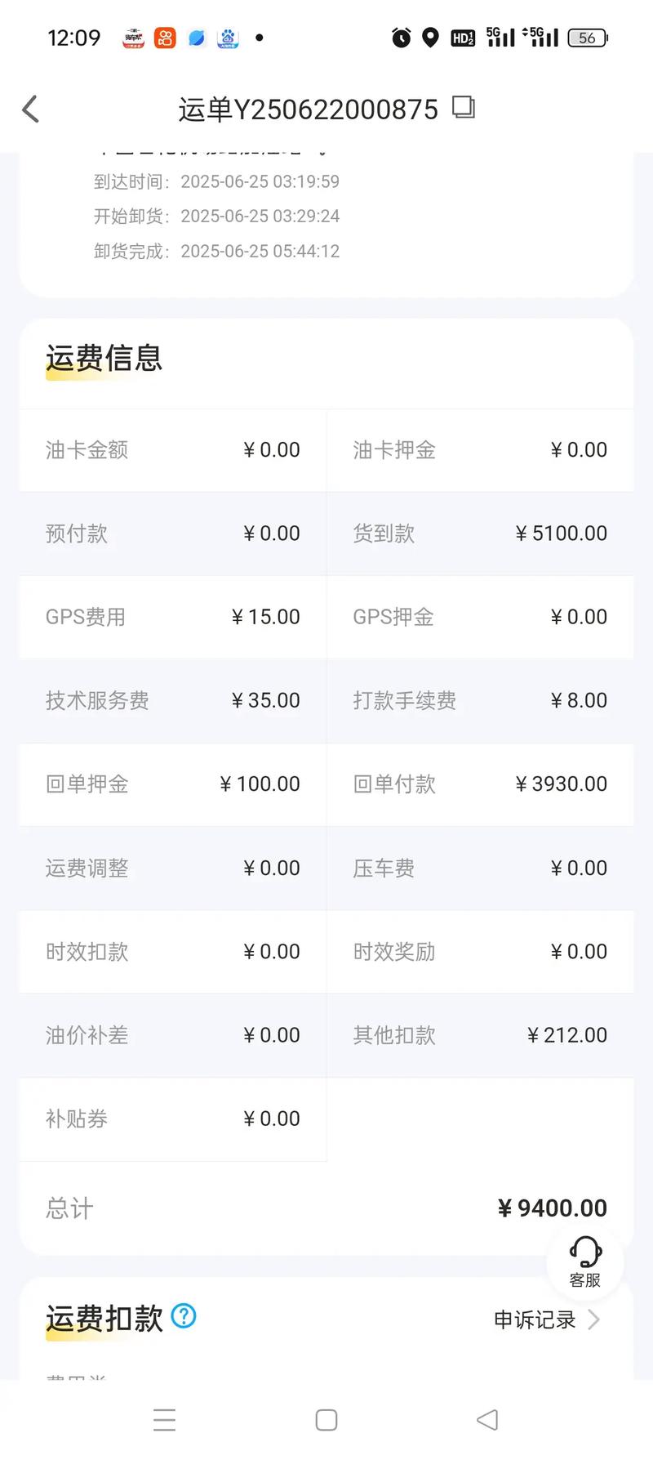Open the appeal records link
Viewport: 653px width, 1460px height.
535,1319
